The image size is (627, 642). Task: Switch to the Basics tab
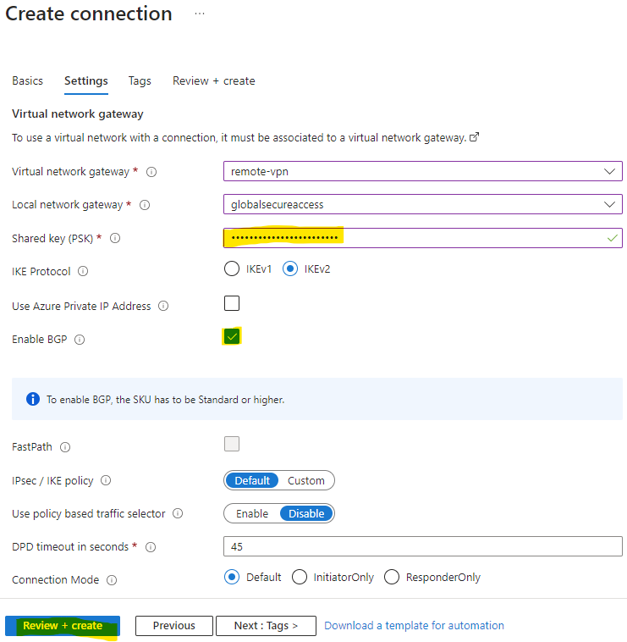point(27,81)
